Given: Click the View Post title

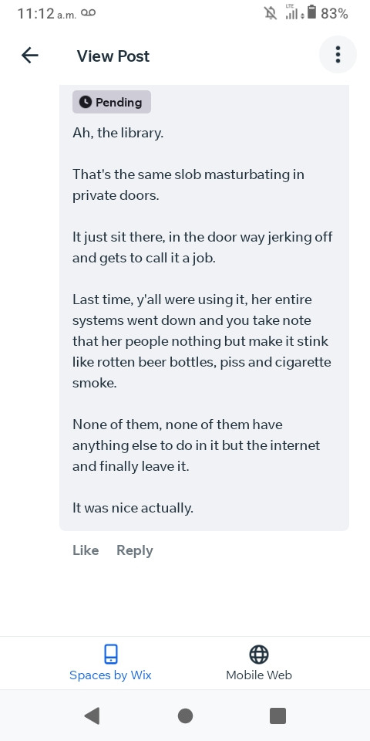Looking at the screenshot, I should pos(113,56).
